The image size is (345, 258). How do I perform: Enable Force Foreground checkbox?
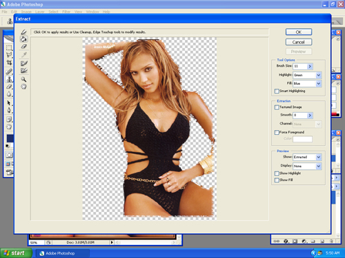(x=277, y=133)
